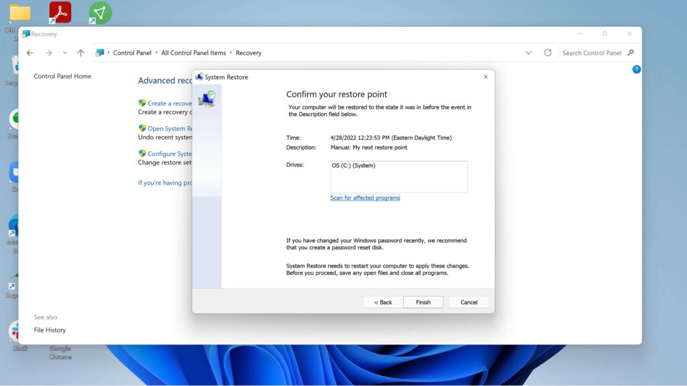Image resolution: width=687 pixels, height=386 pixels.
Task: Click Finish to confirm the restore point
Action: (x=423, y=302)
